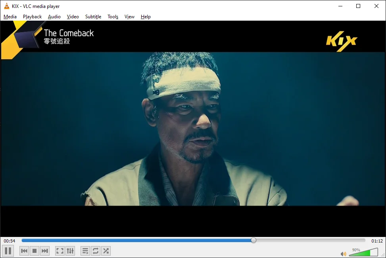
Task: Click elapsed time 00:54 label
Action: point(10,241)
